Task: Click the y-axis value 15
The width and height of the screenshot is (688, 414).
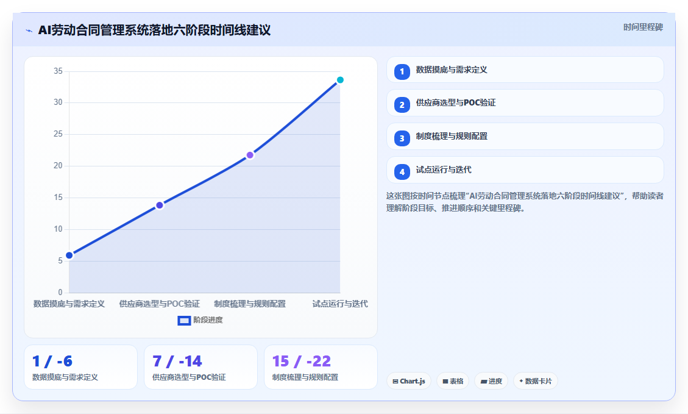Action: tap(58, 198)
